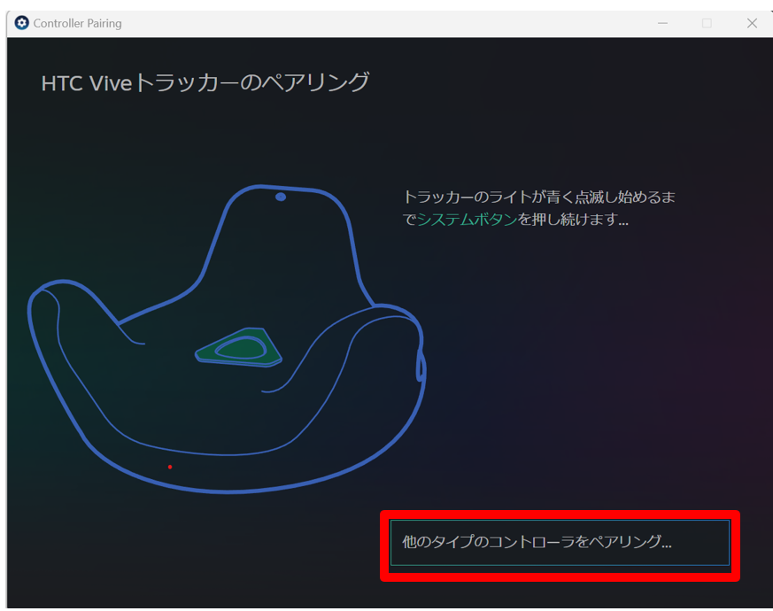Minimize the Controller Pairing window
Screen dimensions: 773x611
[x=662, y=23]
